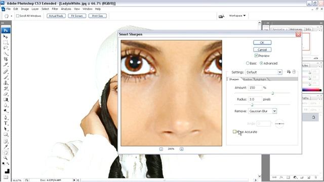Select the Horizontal Type tool
Viewport: 324px width, 182px height.
(6, 123)
